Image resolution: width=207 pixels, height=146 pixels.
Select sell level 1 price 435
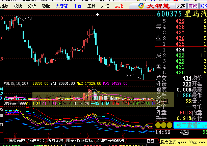tap(180, 44)
